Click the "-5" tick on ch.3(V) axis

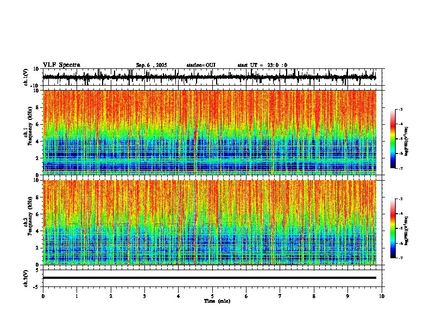click(37, 287)
